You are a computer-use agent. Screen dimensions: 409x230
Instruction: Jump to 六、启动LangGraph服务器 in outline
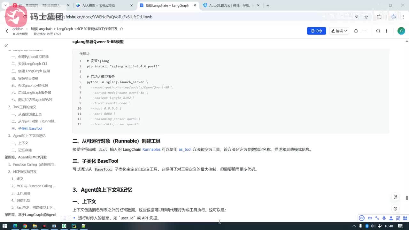pyautogui.click(x=31, y=93)
